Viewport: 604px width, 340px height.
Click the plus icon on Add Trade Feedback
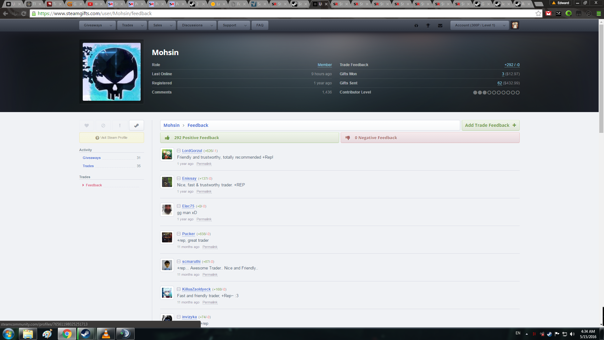(514, 125)
